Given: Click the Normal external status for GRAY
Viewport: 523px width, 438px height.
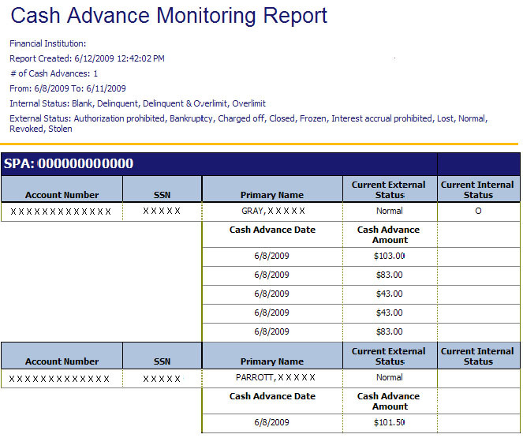Looking at the screenshot, I should [x=389, y=212].
